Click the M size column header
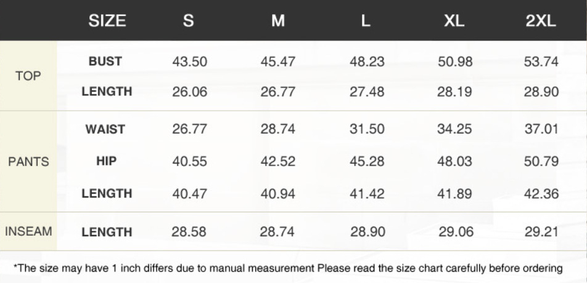Image resolution: width=587 pixels, height=283 pixels. point(277,20)
